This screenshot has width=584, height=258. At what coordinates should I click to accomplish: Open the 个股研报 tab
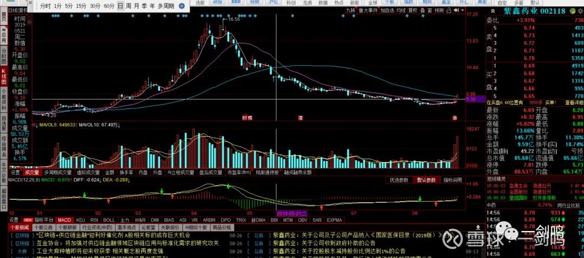[67, 228]
